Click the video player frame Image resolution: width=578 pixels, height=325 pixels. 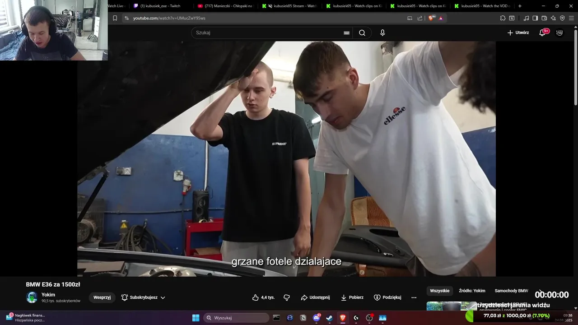click(286, 159)
